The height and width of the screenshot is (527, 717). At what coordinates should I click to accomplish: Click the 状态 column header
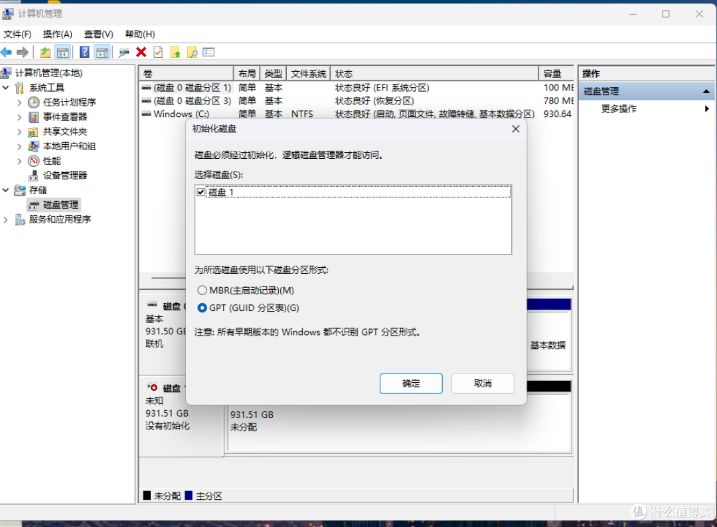click(434, 74)
